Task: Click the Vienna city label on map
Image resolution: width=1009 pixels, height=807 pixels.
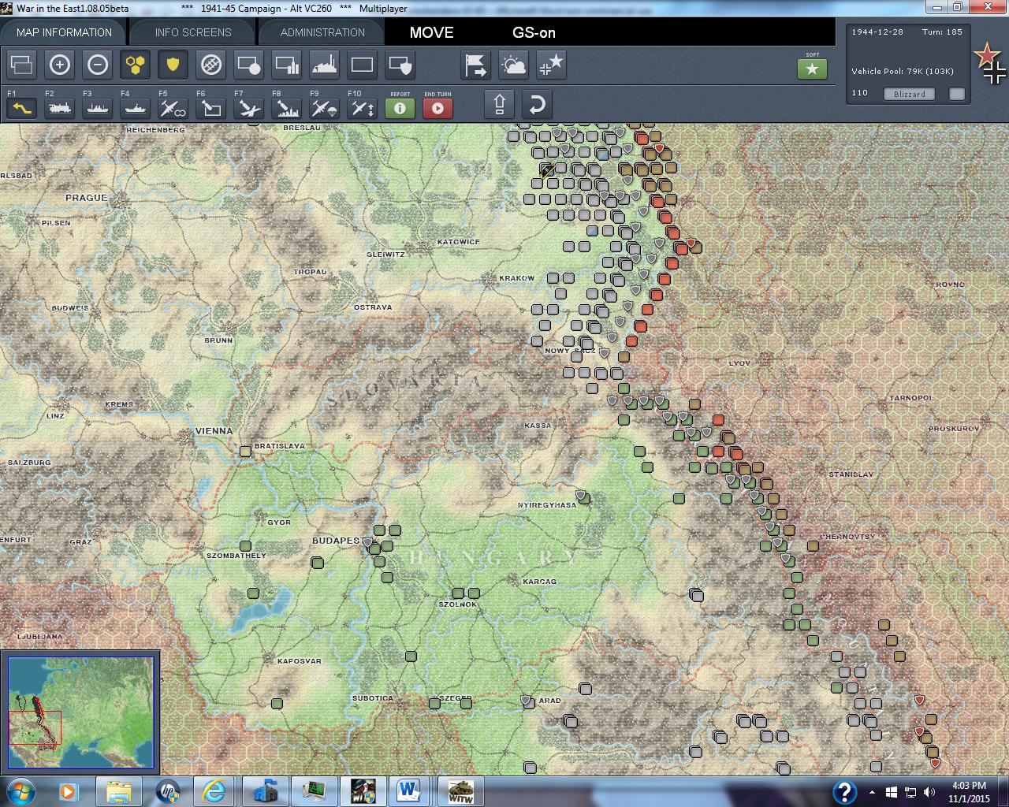Action: pos(214,431)
